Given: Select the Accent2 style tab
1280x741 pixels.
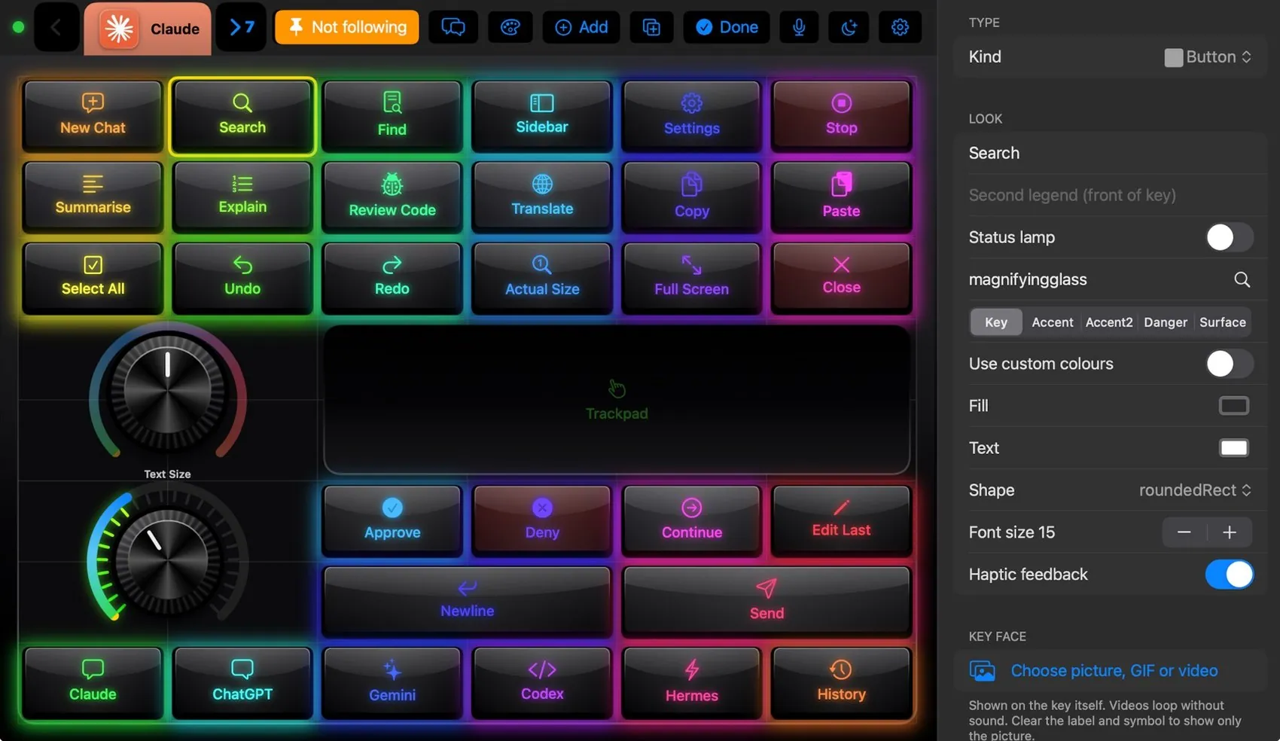Looking at the screenshot, I should pyautogui.click(x=1108, y=322).
